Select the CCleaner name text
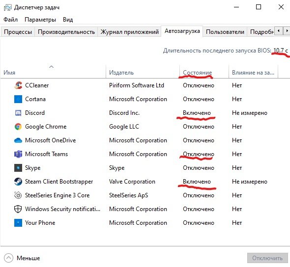The height and width of the screenshot is (267, 290). [37, 85]
